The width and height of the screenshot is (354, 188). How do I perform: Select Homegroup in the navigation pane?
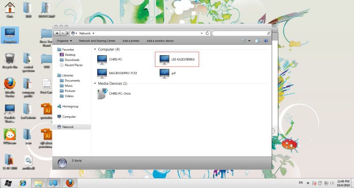click(x=69, y=107)
